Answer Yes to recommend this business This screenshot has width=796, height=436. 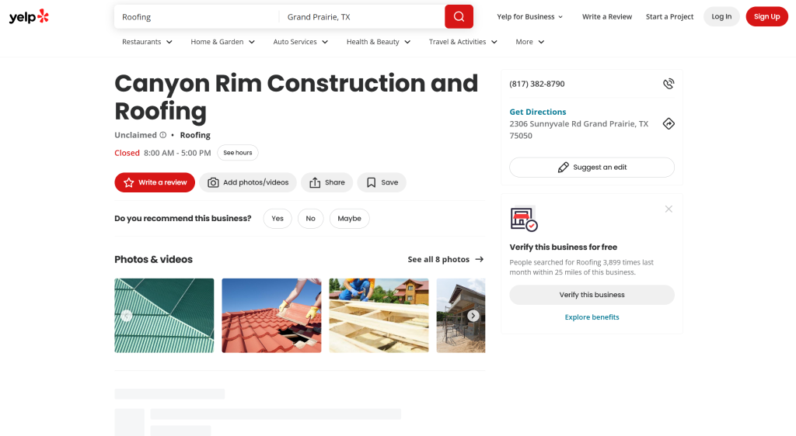[278, 219]
